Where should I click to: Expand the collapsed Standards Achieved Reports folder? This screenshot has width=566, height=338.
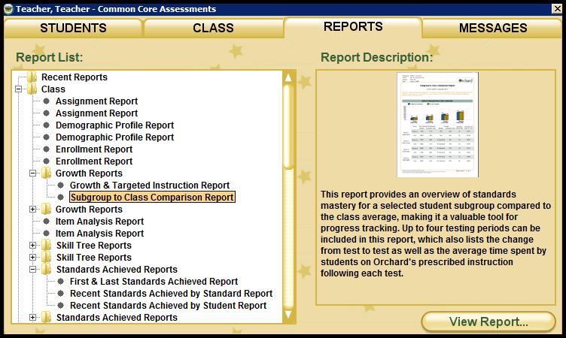[33, 318]
